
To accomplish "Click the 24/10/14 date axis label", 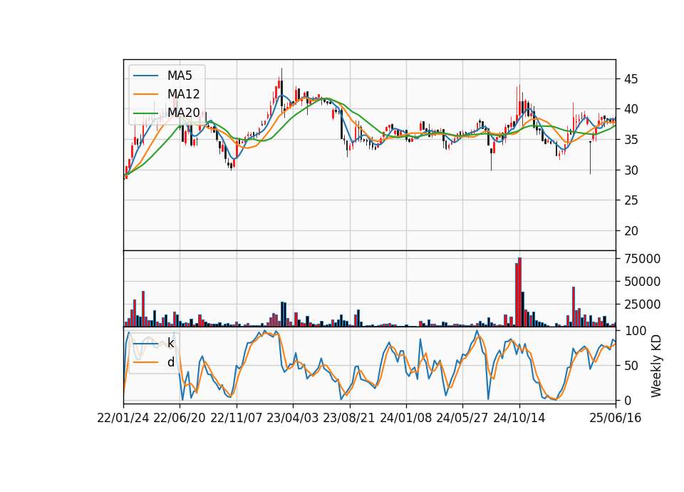I will [x=519, y=418].
